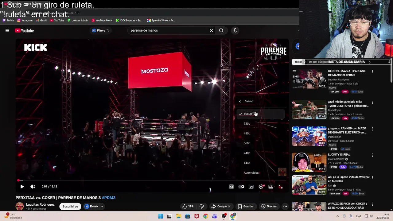Open options for LUCKITY IS REAL video
The width and height of the screenshot is (393, 221).
pos(373,155)
